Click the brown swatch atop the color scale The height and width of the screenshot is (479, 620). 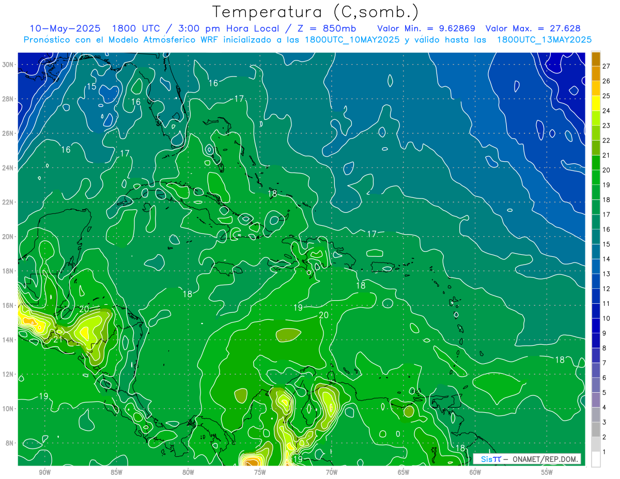point(596,59)
